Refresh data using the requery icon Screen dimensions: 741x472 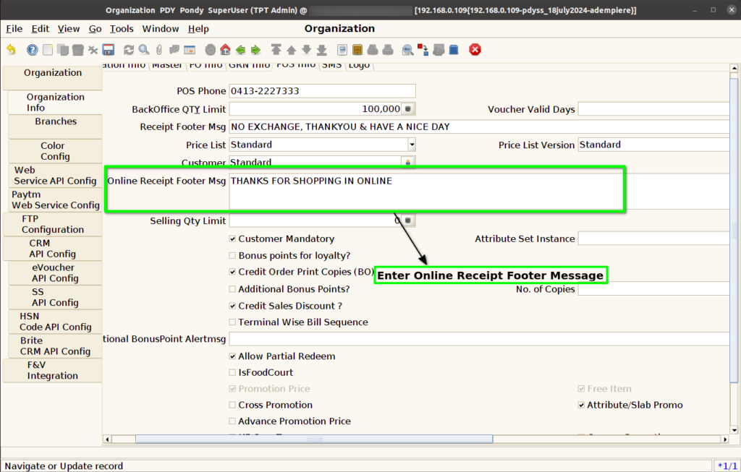tap(129, 50)
